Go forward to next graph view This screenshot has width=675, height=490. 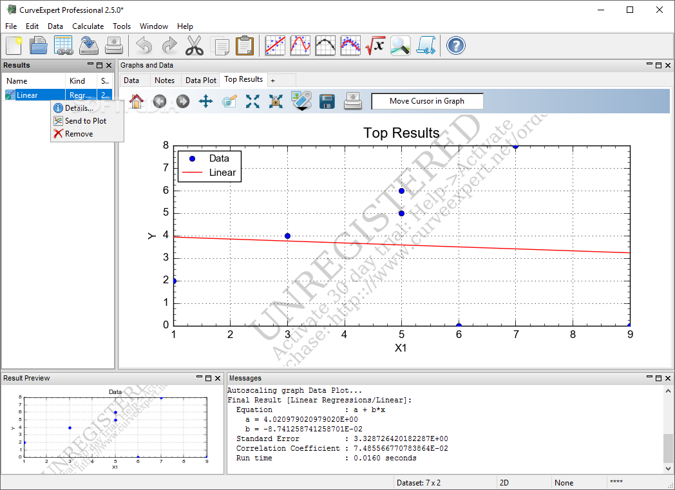[183, 102]
